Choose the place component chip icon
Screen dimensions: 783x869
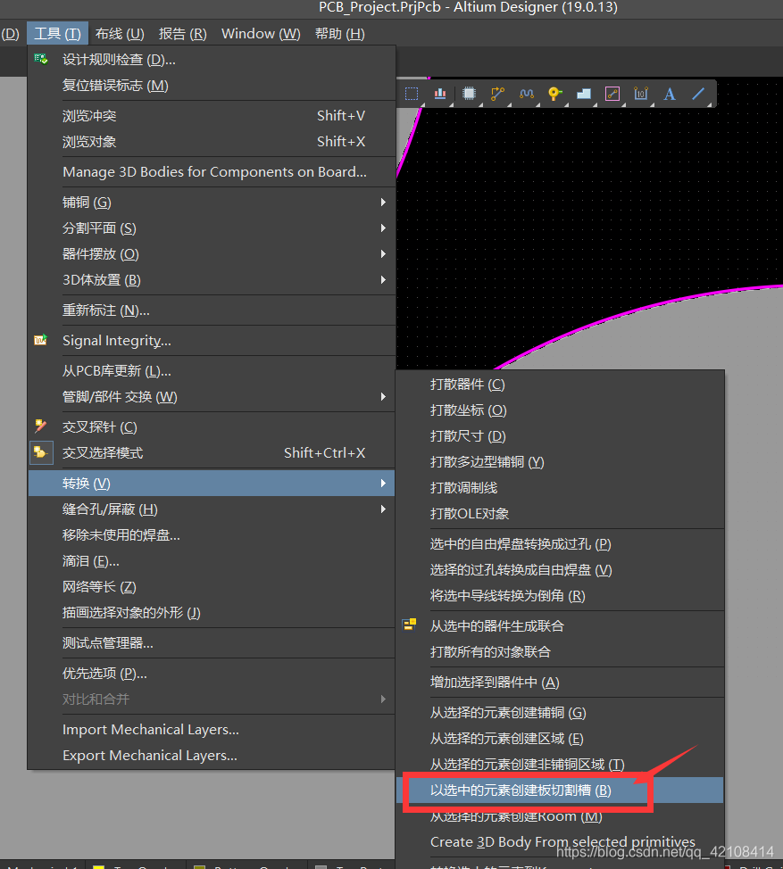coord(469,94)
